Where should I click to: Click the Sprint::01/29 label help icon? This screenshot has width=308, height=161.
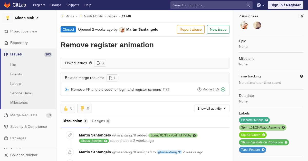pos(283,128)
